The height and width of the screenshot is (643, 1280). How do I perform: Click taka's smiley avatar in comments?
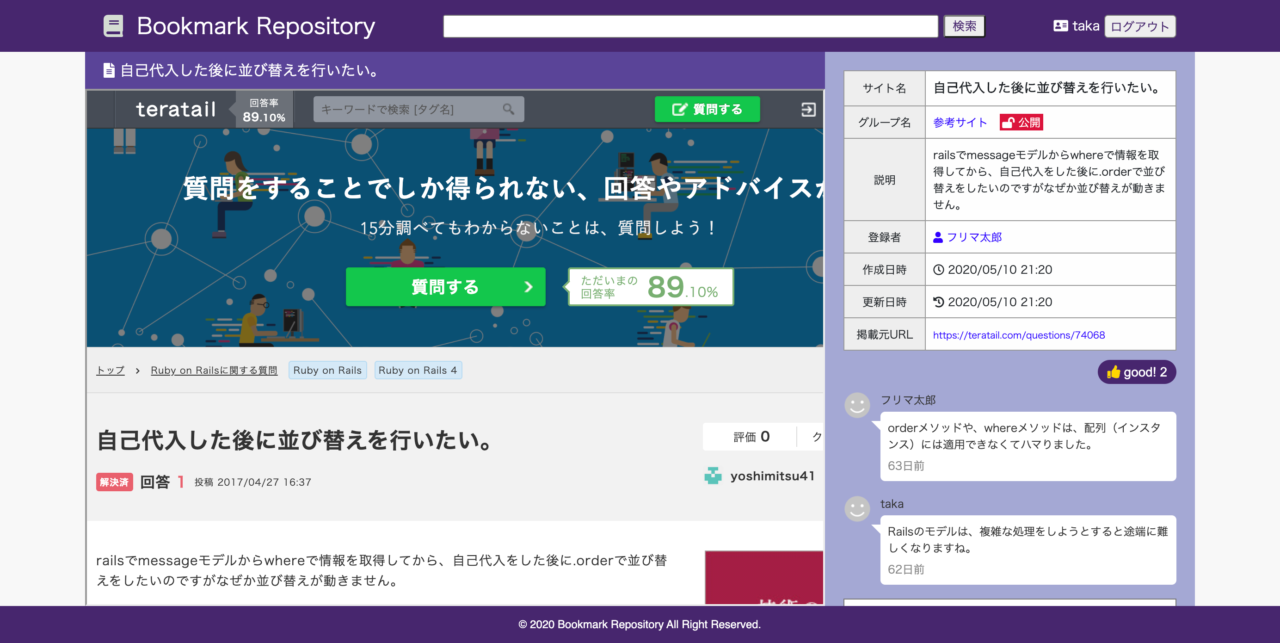[857, 509]
